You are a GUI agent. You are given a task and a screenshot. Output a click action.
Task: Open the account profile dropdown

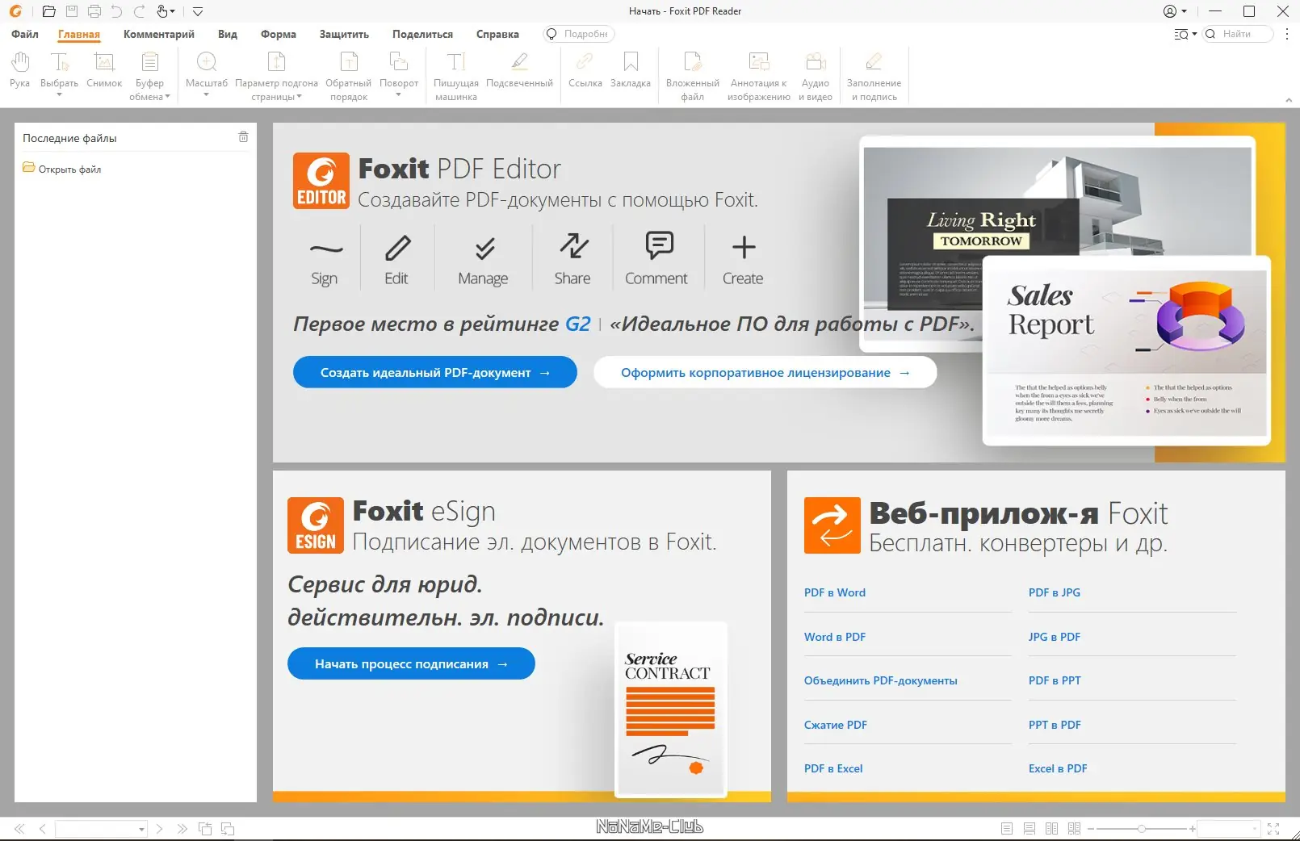[1175, 11]
